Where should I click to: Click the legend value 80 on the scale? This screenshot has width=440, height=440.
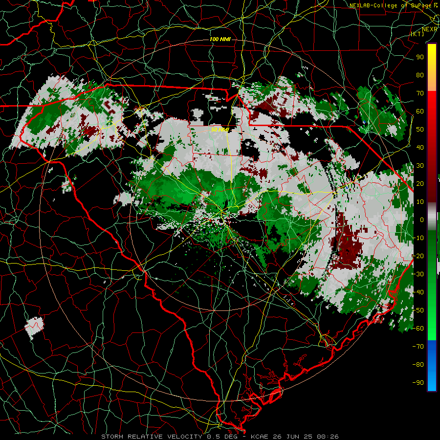click(420, 75)
